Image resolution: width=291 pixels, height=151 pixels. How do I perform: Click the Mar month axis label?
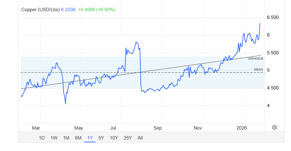pyautogui.click(x=36, y=128)
